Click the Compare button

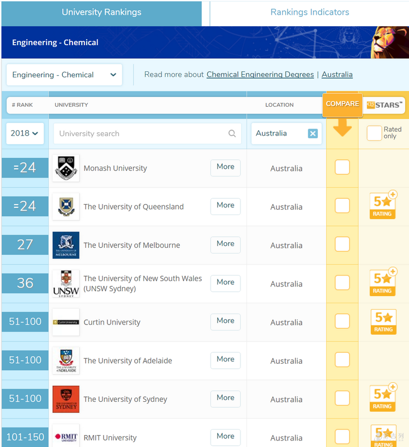(342, 105)
